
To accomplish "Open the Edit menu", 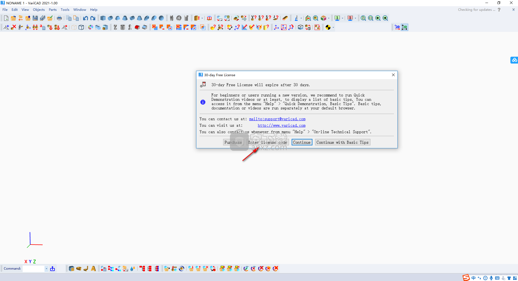I will pos(15,9).
